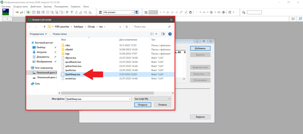
Task: Open the Создать окно menu
Action: pos(20,7)
